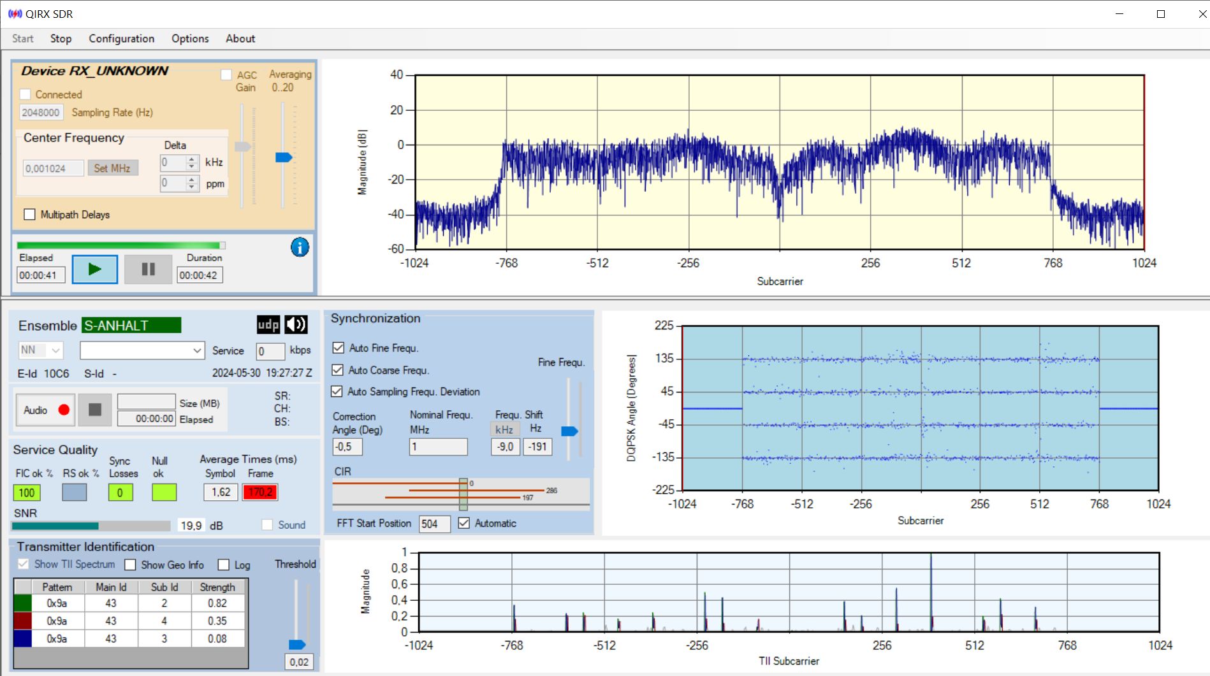Mute audio with the speaker icon

(x=296, y=325)
